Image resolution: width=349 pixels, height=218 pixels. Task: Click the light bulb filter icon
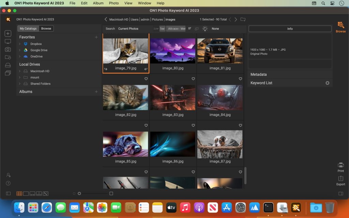[205, 29]
